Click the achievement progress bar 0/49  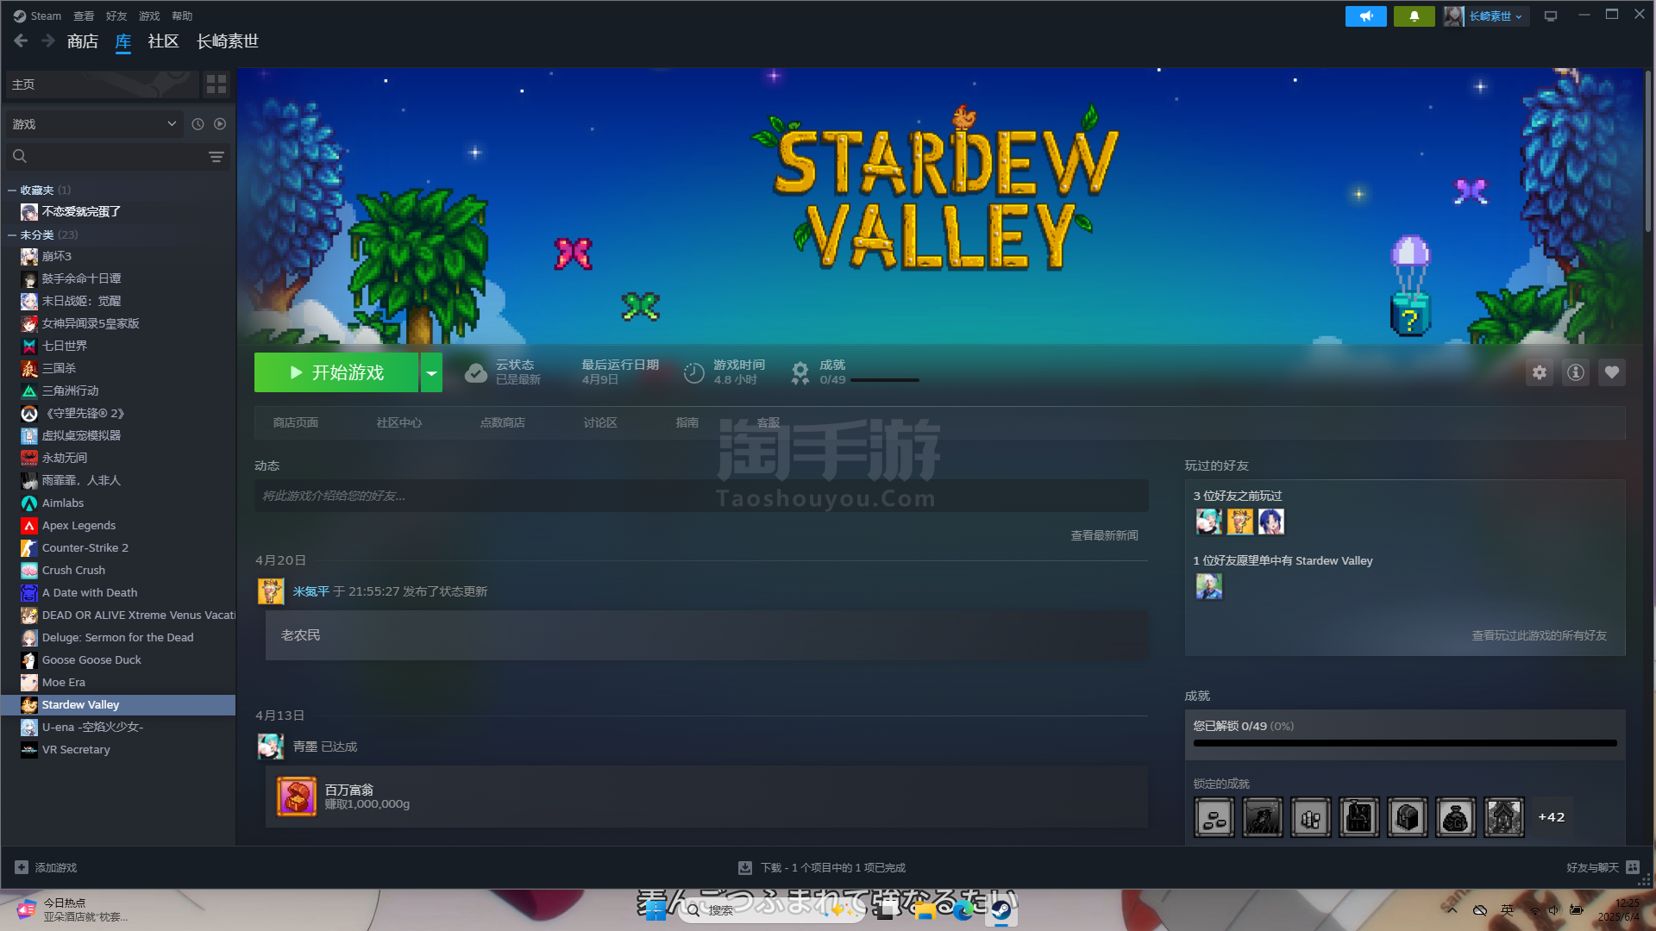[x=1405, y=742]
